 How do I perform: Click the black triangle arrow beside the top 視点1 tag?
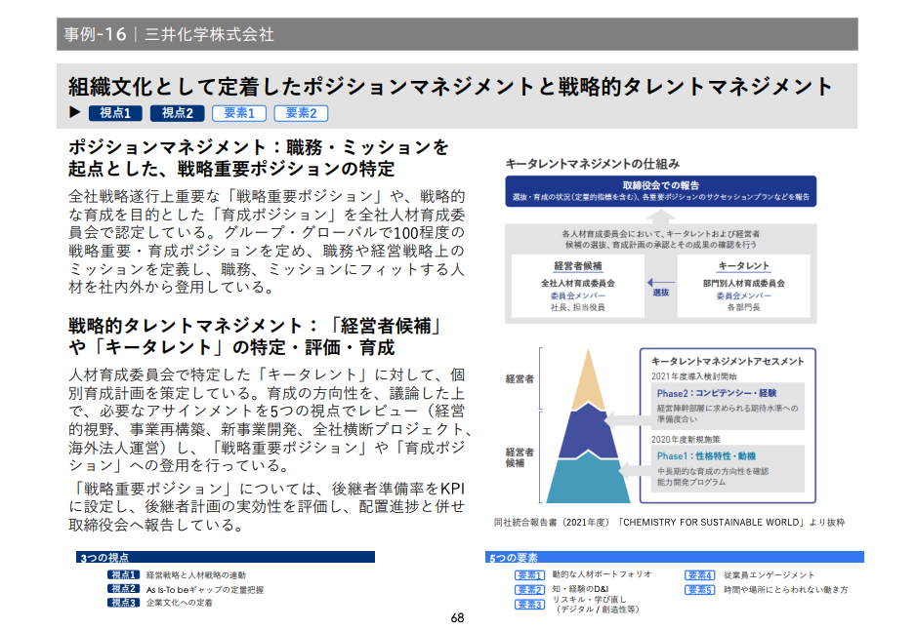tap(74, 113)
